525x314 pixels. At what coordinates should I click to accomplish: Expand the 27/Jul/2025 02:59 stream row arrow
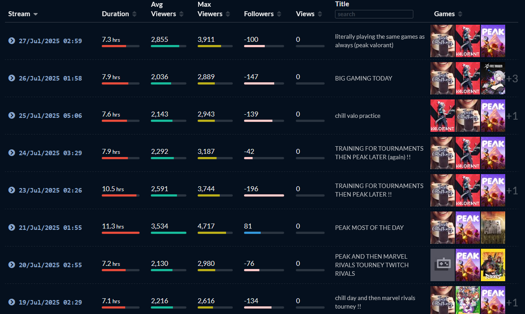[x=12, y=41]
